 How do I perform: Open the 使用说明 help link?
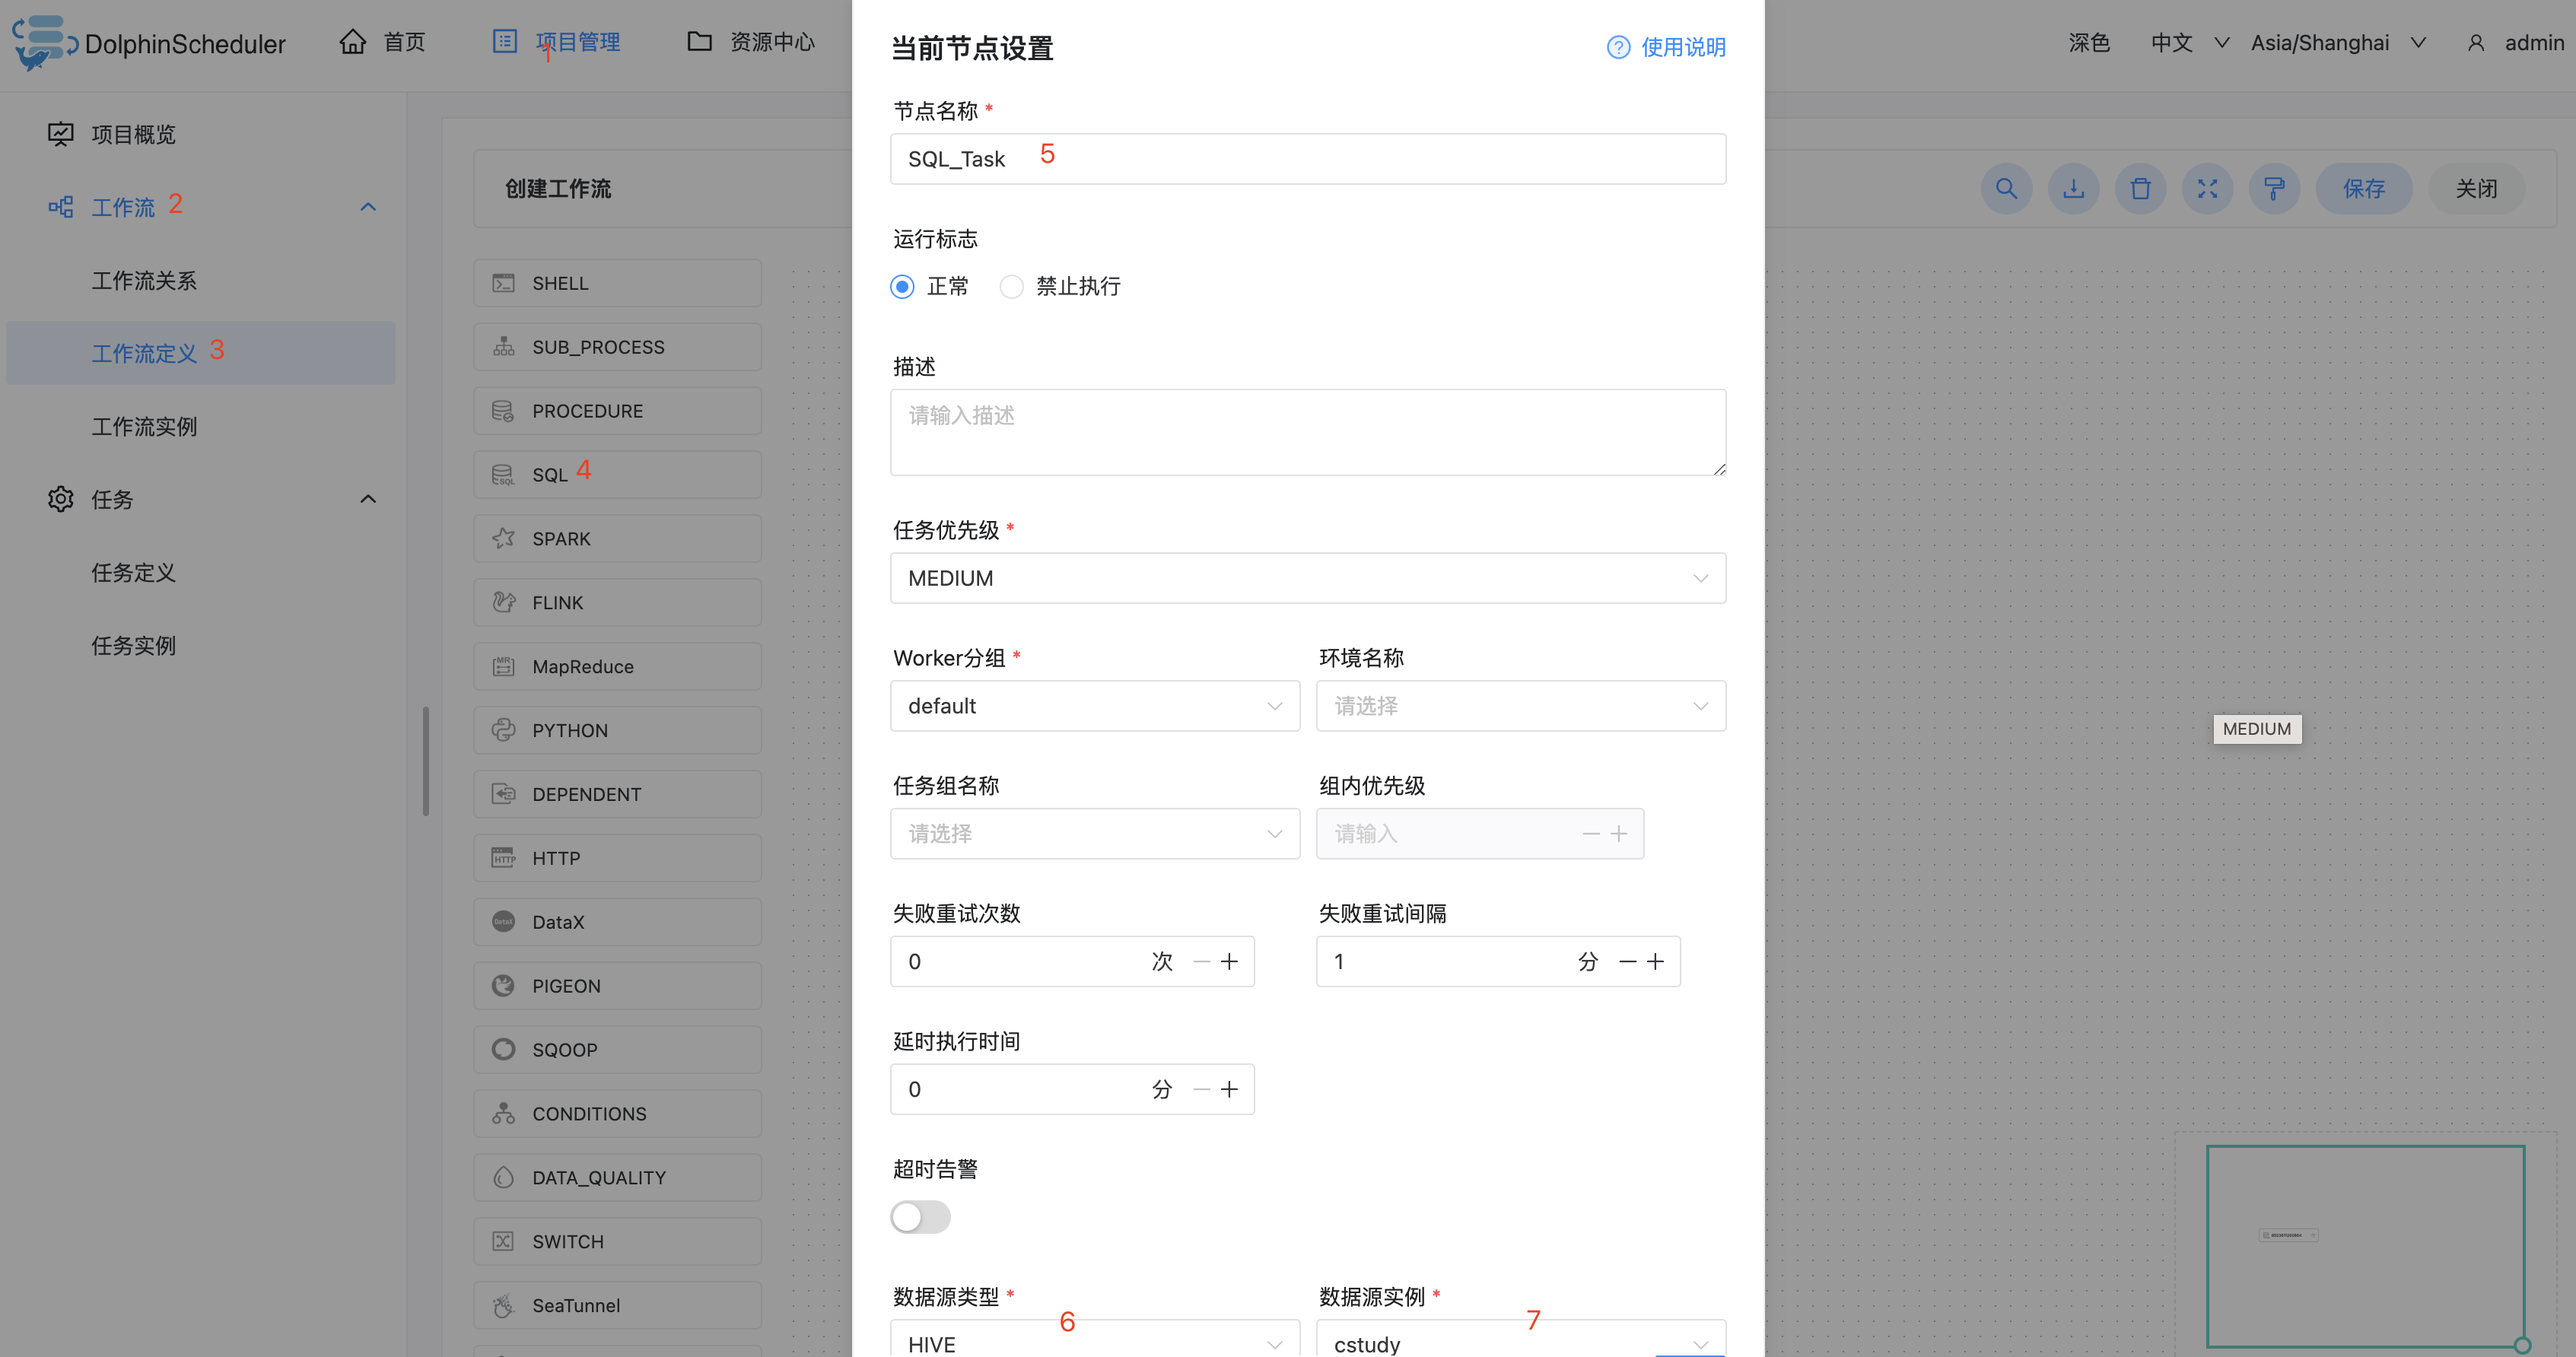click(1666, 47)
